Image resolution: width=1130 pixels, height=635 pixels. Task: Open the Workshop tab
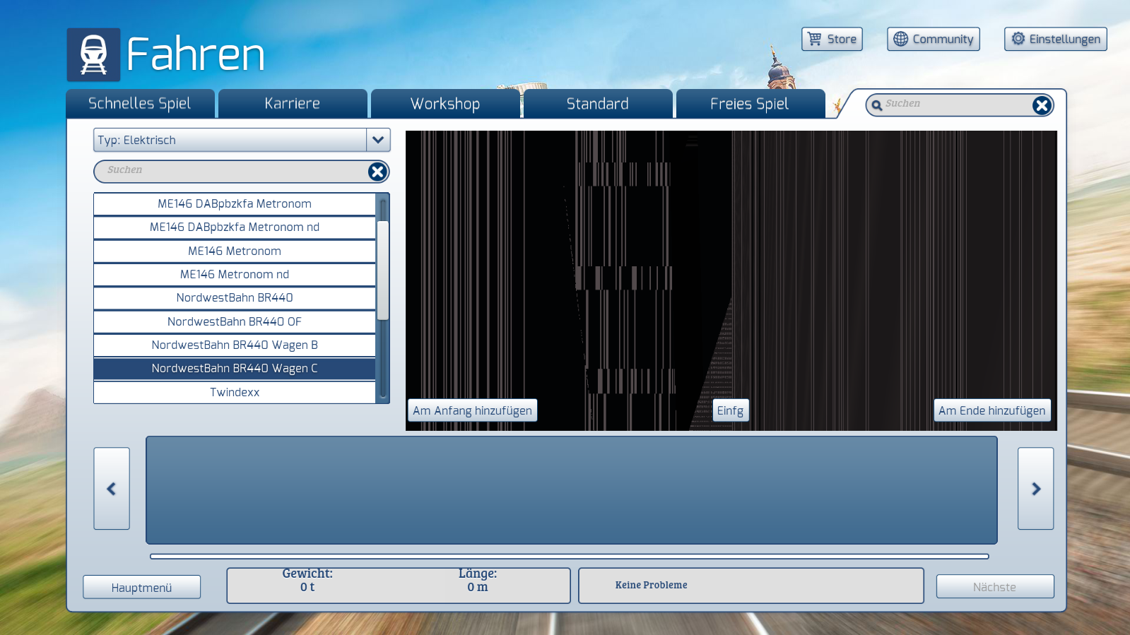(445, 104)
